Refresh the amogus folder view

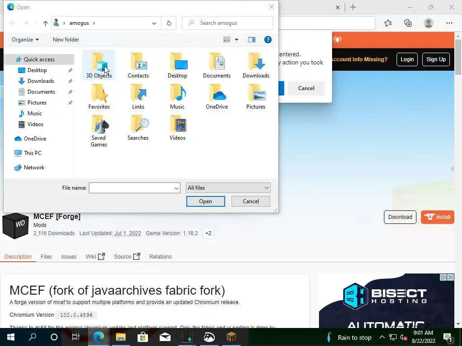click(x=169, y=23)
